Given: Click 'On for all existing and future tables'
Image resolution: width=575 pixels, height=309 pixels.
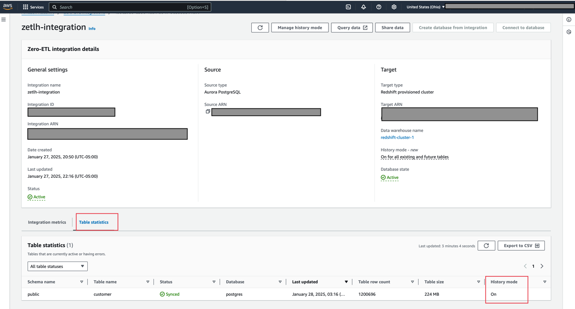Looking at the screenshot, I should pyautogui.click(x=415, y=157).
